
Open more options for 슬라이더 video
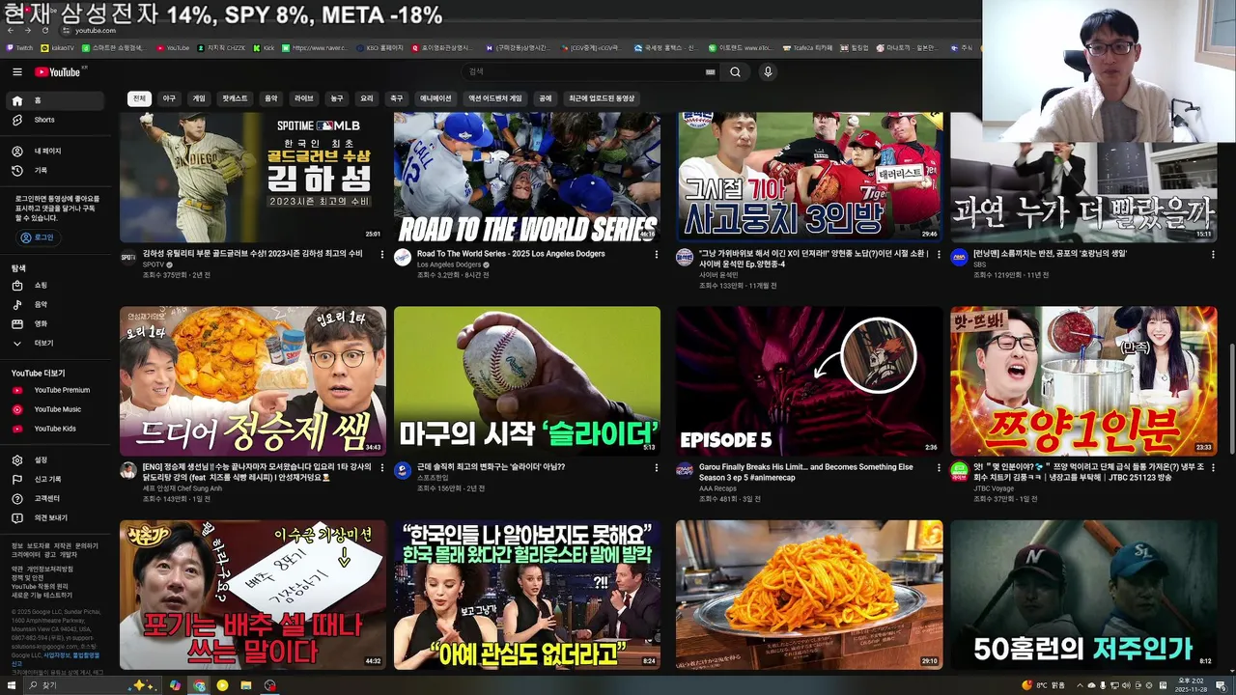click(x=657, y=468)
